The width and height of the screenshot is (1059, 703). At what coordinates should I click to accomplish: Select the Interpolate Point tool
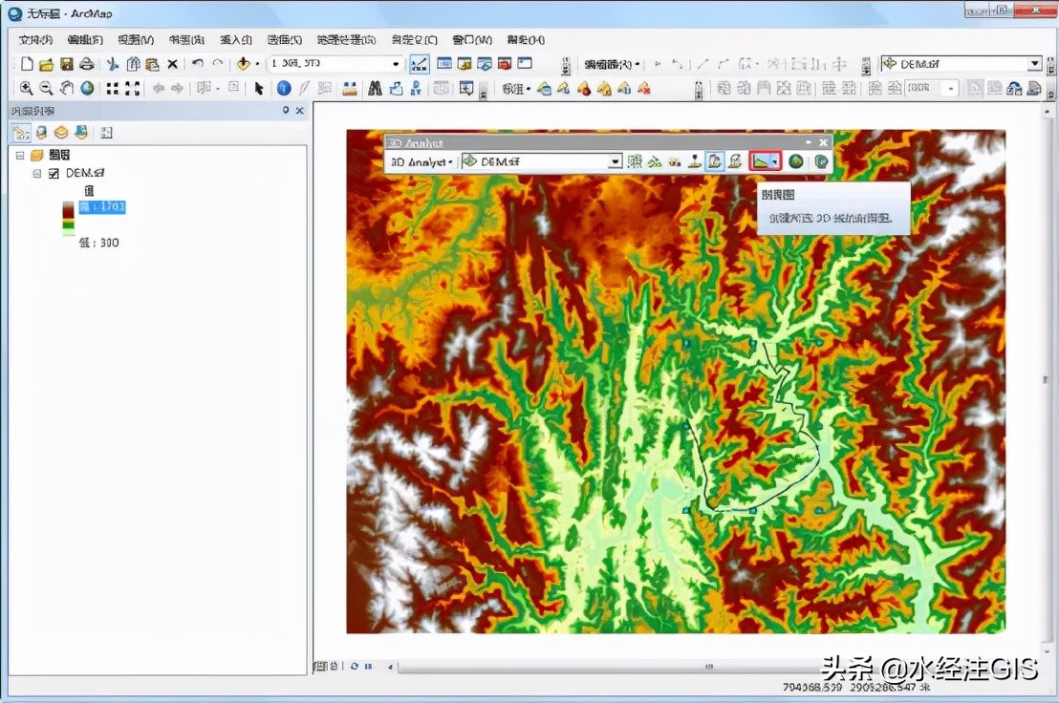[694, 162]
